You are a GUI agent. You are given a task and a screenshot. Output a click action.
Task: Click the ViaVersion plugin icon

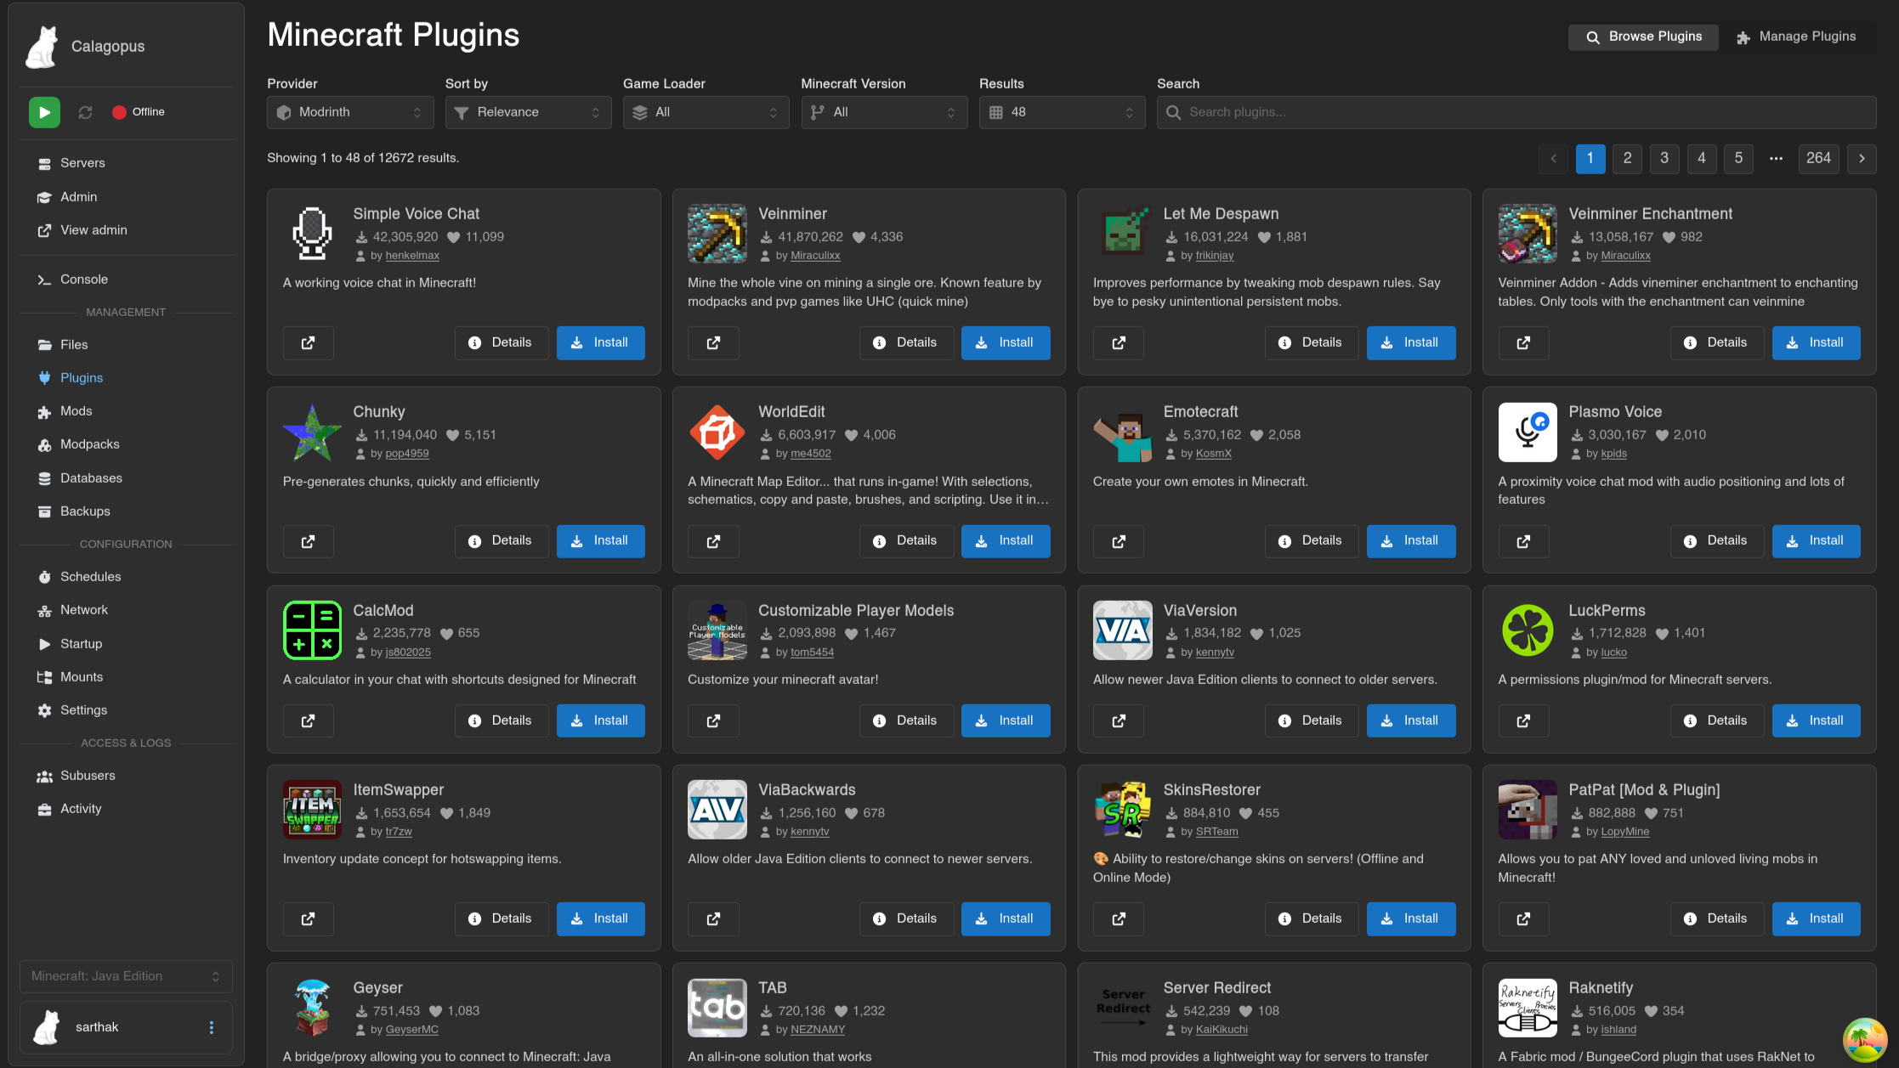pos(1122,630)
